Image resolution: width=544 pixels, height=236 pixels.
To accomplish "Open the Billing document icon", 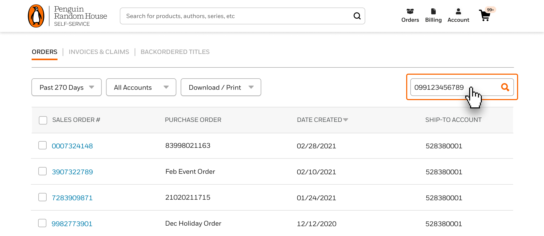I will pyautogui.click(x=433, y=11).
